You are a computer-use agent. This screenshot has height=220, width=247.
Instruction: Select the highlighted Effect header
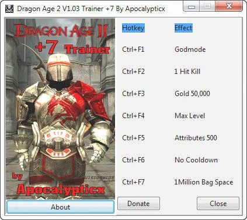point(183,28)
